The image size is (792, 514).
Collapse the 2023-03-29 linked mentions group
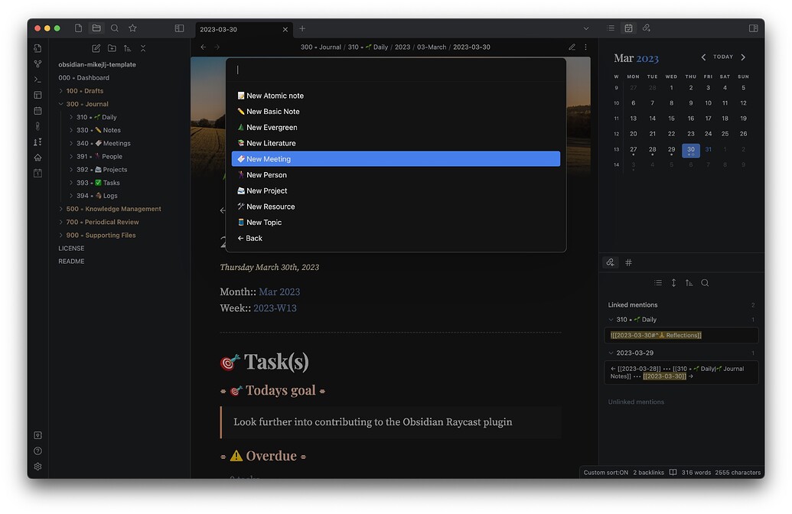click(x=611, y=353)
